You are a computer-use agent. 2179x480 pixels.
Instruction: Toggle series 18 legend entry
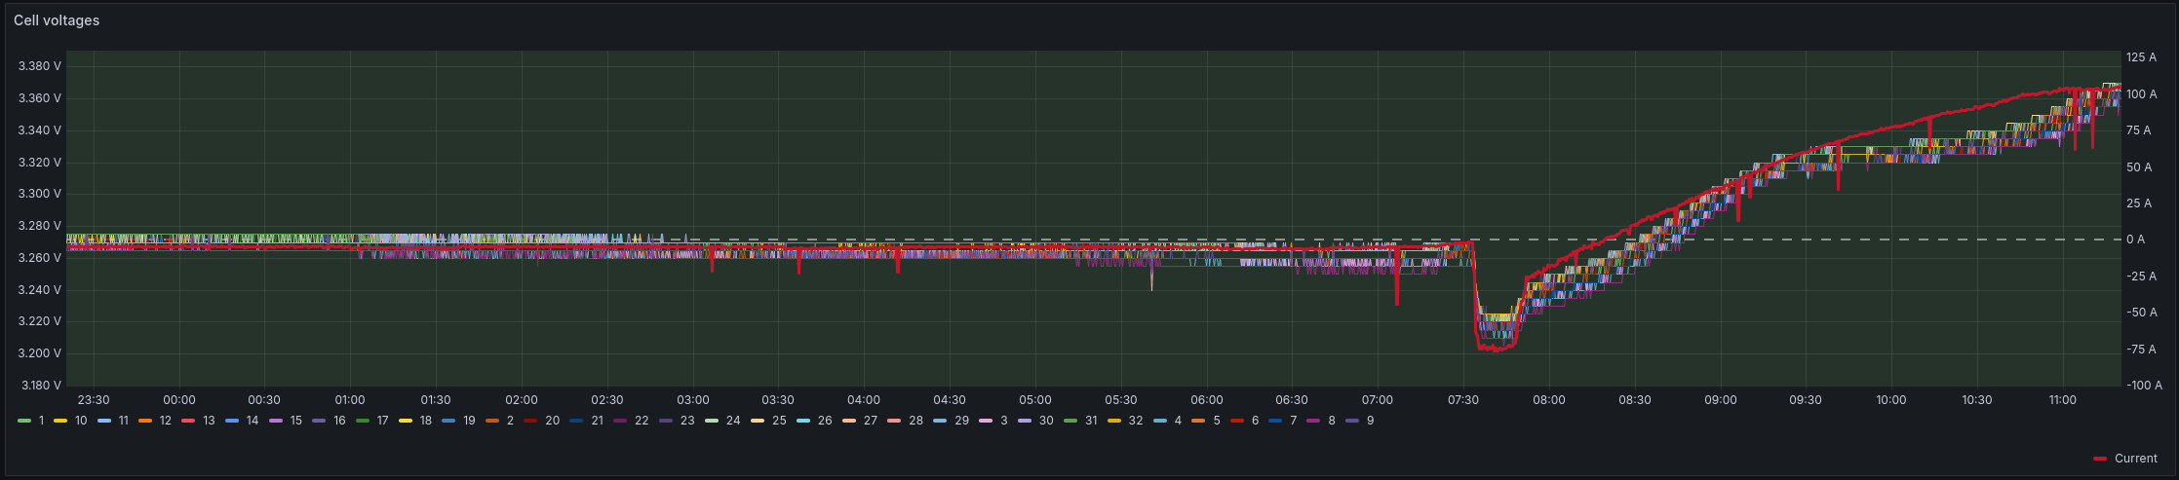[426, 421]
